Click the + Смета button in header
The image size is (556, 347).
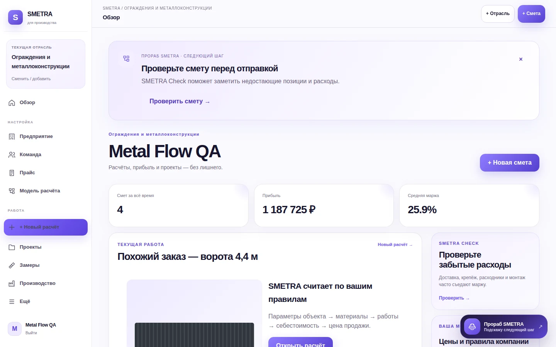click(x=531, y=14)
